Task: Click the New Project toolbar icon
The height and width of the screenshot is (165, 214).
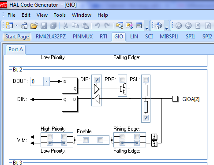Action: (x=9, y=26)
